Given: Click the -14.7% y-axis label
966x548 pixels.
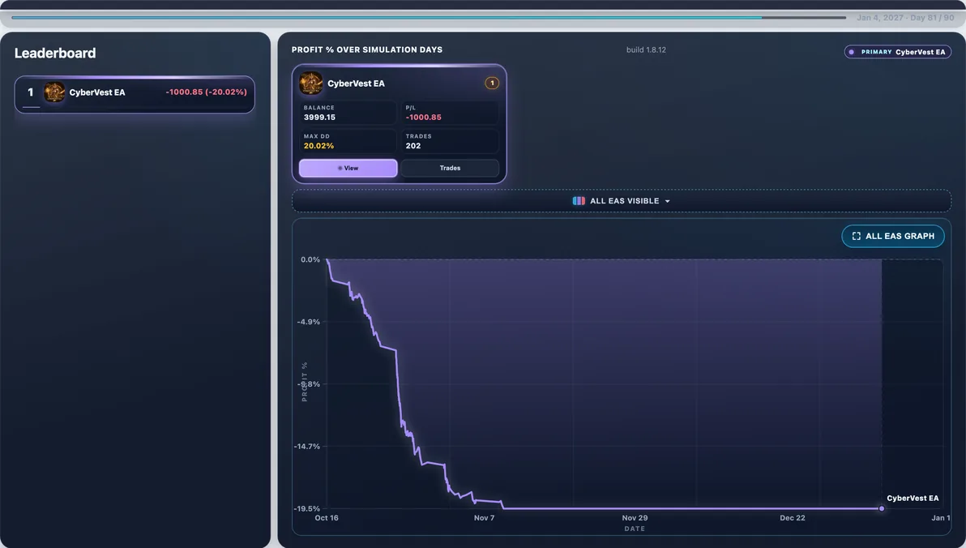Looking at the screenshot, I should pyautogui.click(x=307, y=447).
